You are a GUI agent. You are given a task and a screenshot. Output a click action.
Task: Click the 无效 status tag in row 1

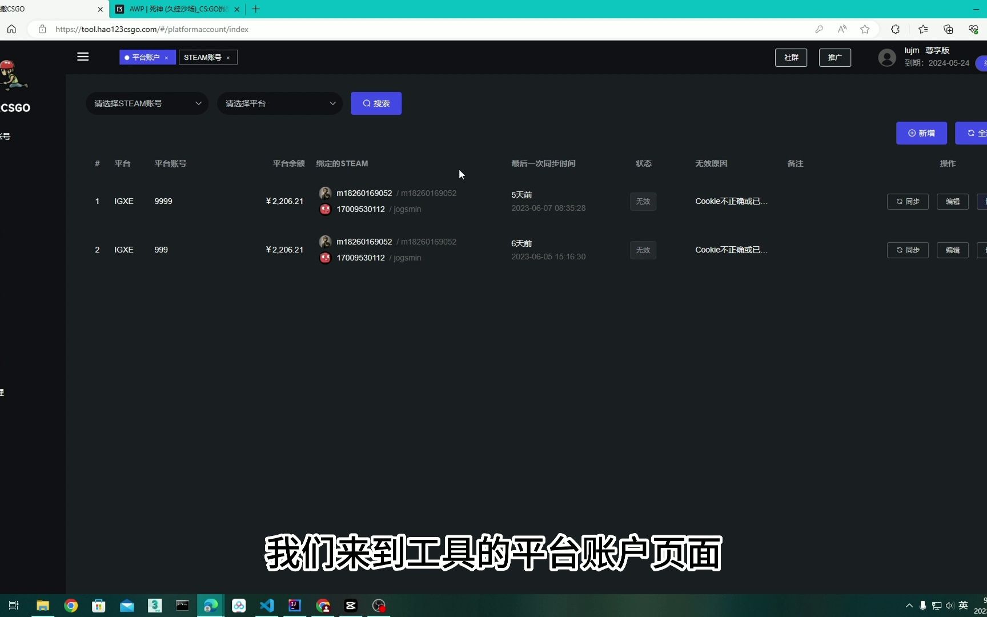(x=643, y=202)
